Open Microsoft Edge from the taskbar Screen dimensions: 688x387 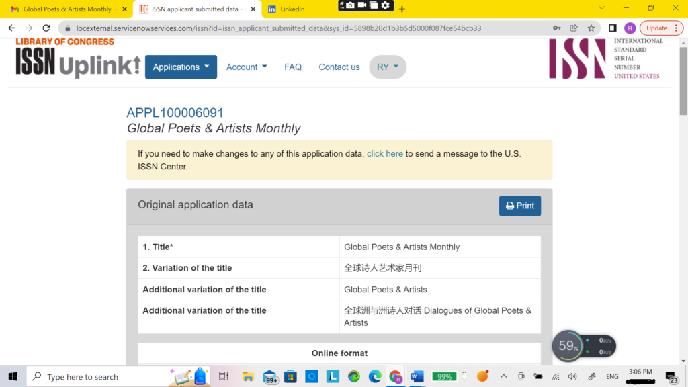tap(375, 376)
